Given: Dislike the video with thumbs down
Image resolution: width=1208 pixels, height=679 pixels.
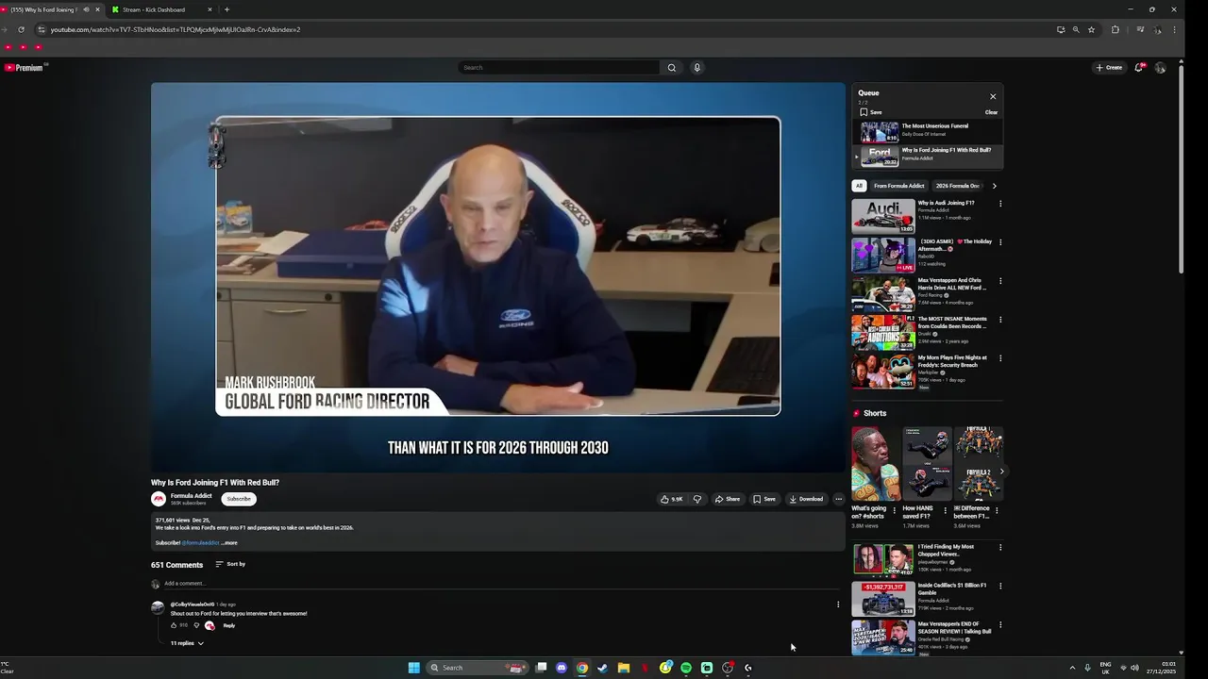Looking at the screenshot, I should [697, 499].
